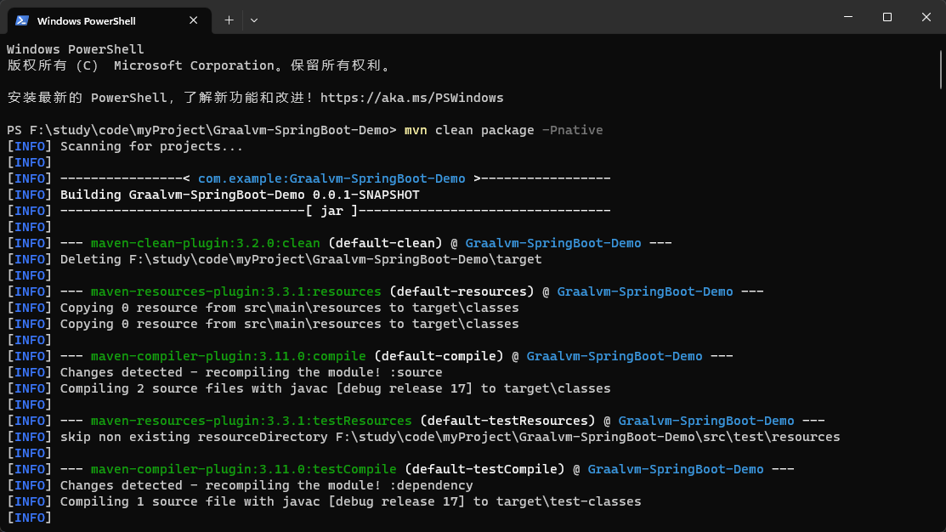Click the '[ jar ]' packaging text
The width and height of the screenshot is (946, 532).
pos(331,211)
